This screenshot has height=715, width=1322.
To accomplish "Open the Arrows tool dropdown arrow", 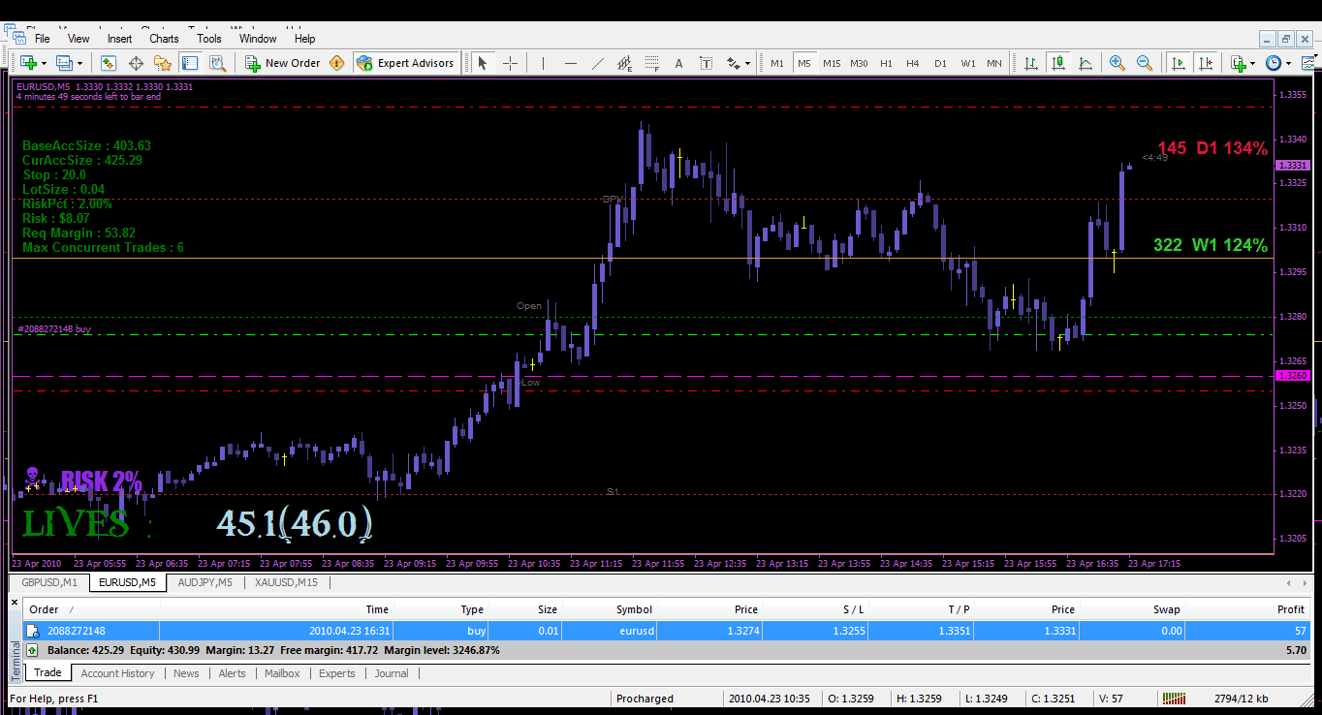I will tap(747, 63).
